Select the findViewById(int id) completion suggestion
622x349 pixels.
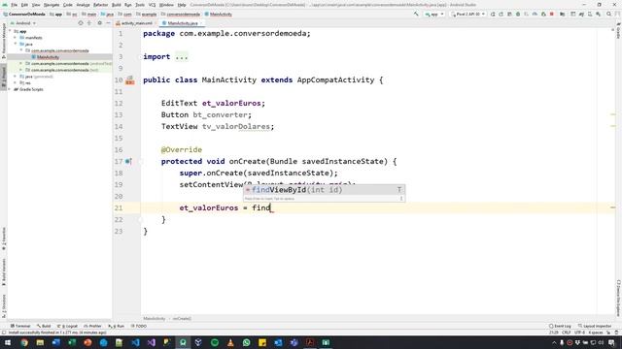324,190
